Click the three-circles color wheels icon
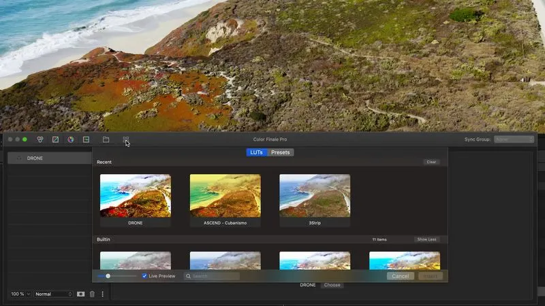The image size is (545, 306). tap(40, 139)
